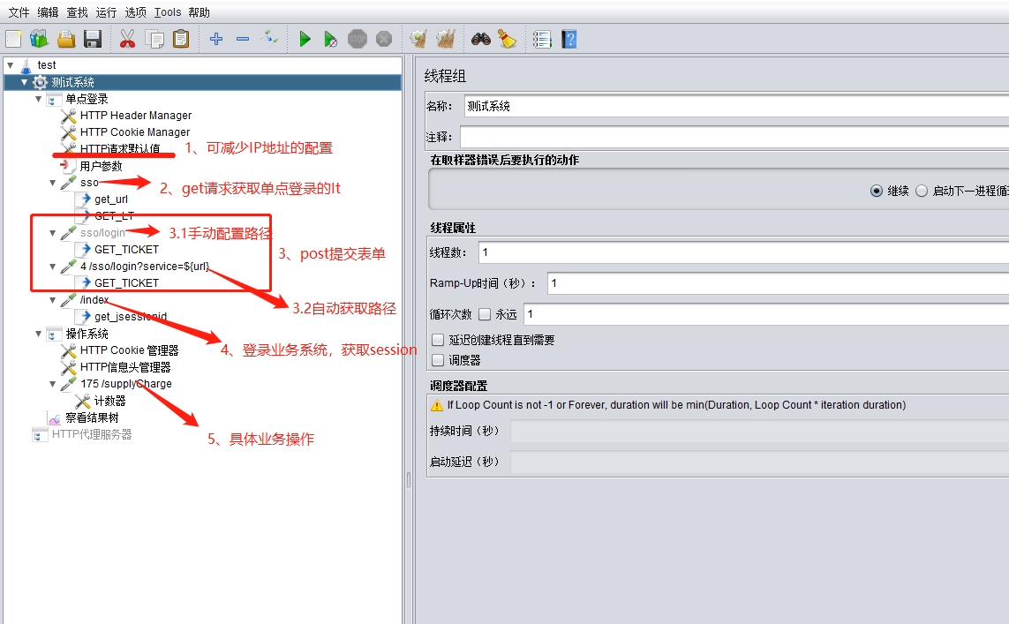Start the test with the green play icon
This screenshot has width=1009, height=624.
click(x=305, y=38)
